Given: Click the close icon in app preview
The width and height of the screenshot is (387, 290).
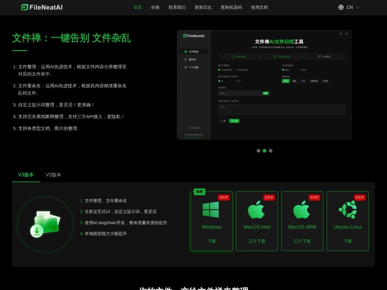Looking at the screenshot, I should pos(347,33).
